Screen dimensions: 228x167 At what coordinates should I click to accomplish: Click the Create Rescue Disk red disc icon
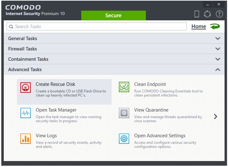pos(25,87)
